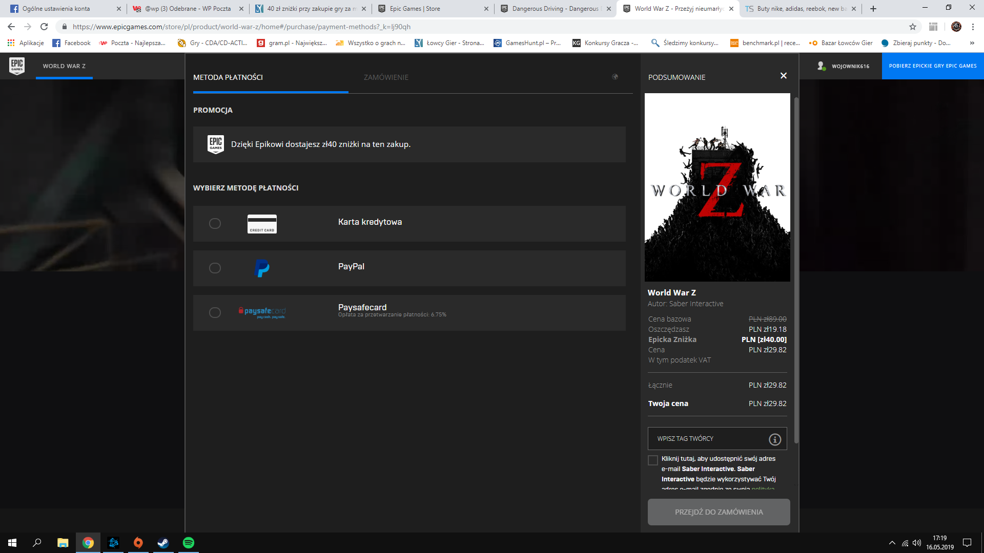Open the wojownik616 account menu
The height and width of the screenshot is (553, 984).
(844, 66)
